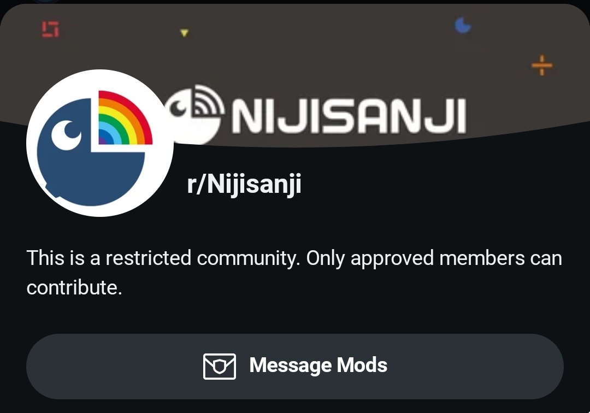Tap the word 'contribute.' in notice
Viewport: 590px width, 413px height.
coord(74,288)
